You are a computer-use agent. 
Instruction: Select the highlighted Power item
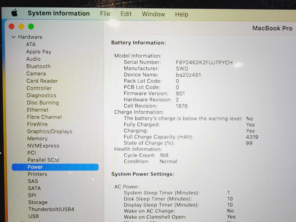(x=55, y=167)
